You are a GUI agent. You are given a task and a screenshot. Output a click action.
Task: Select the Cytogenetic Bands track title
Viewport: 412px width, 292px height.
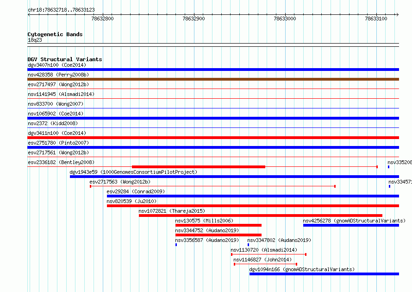(55, 34)
